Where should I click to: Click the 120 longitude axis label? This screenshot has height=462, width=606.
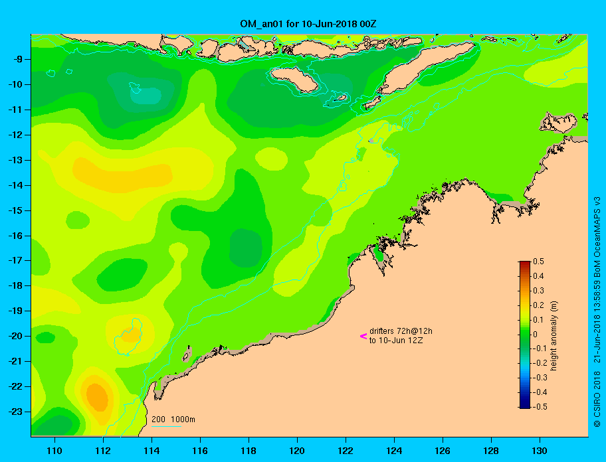click(297, 451)
